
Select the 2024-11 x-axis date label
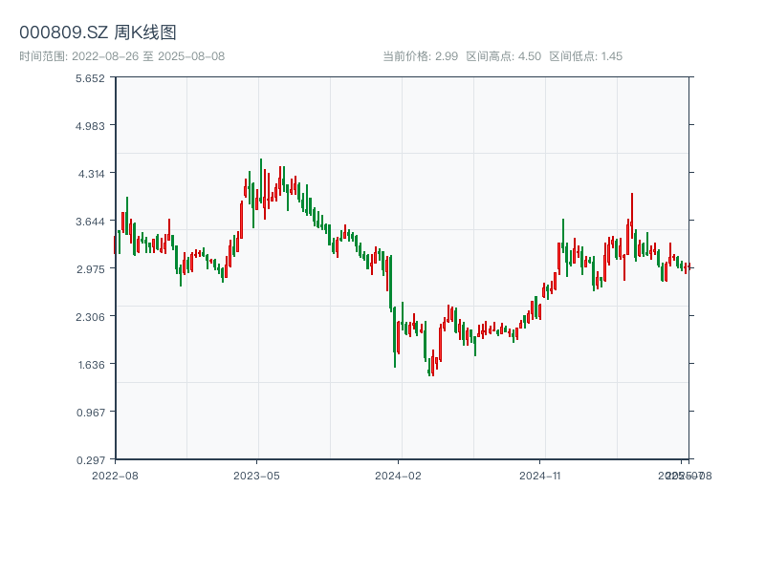click(542, 475)
